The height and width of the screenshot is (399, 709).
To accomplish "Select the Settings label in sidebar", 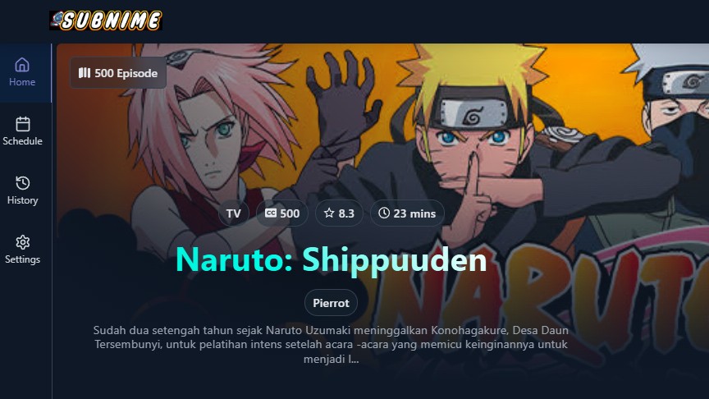I will [x=23, y=259].
